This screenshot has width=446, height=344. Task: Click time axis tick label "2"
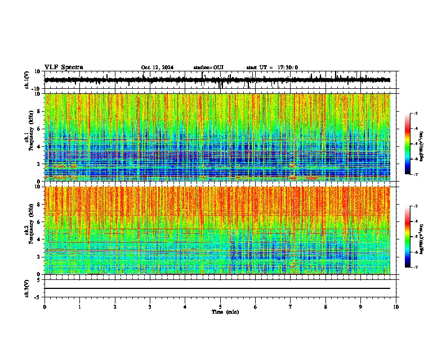coord(115,307)
